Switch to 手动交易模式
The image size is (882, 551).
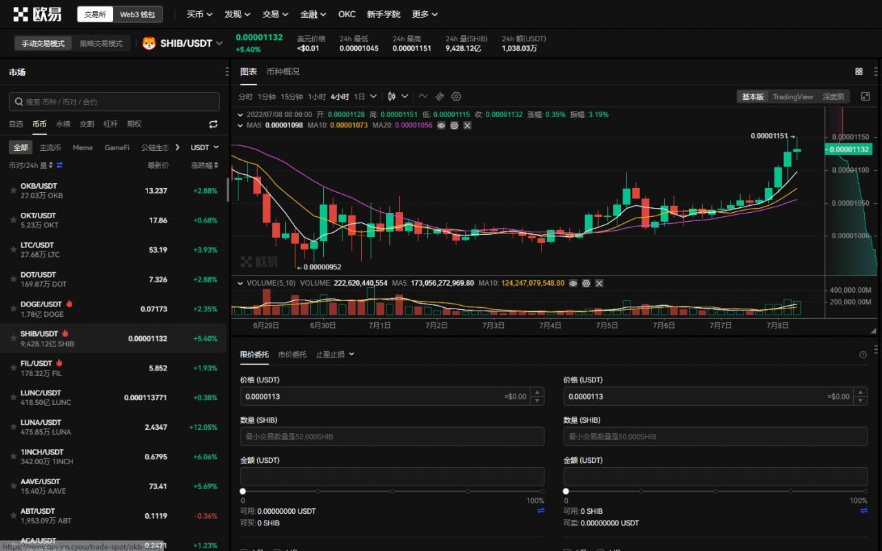43,43
